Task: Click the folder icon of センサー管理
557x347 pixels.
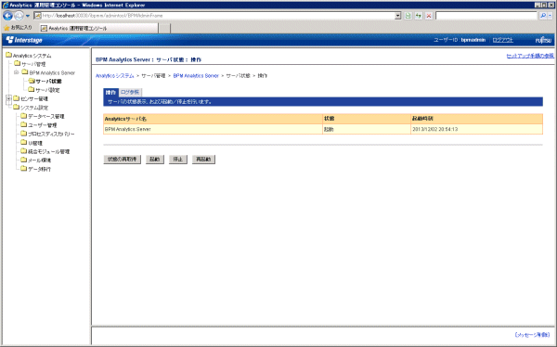Action: (17, 98)
